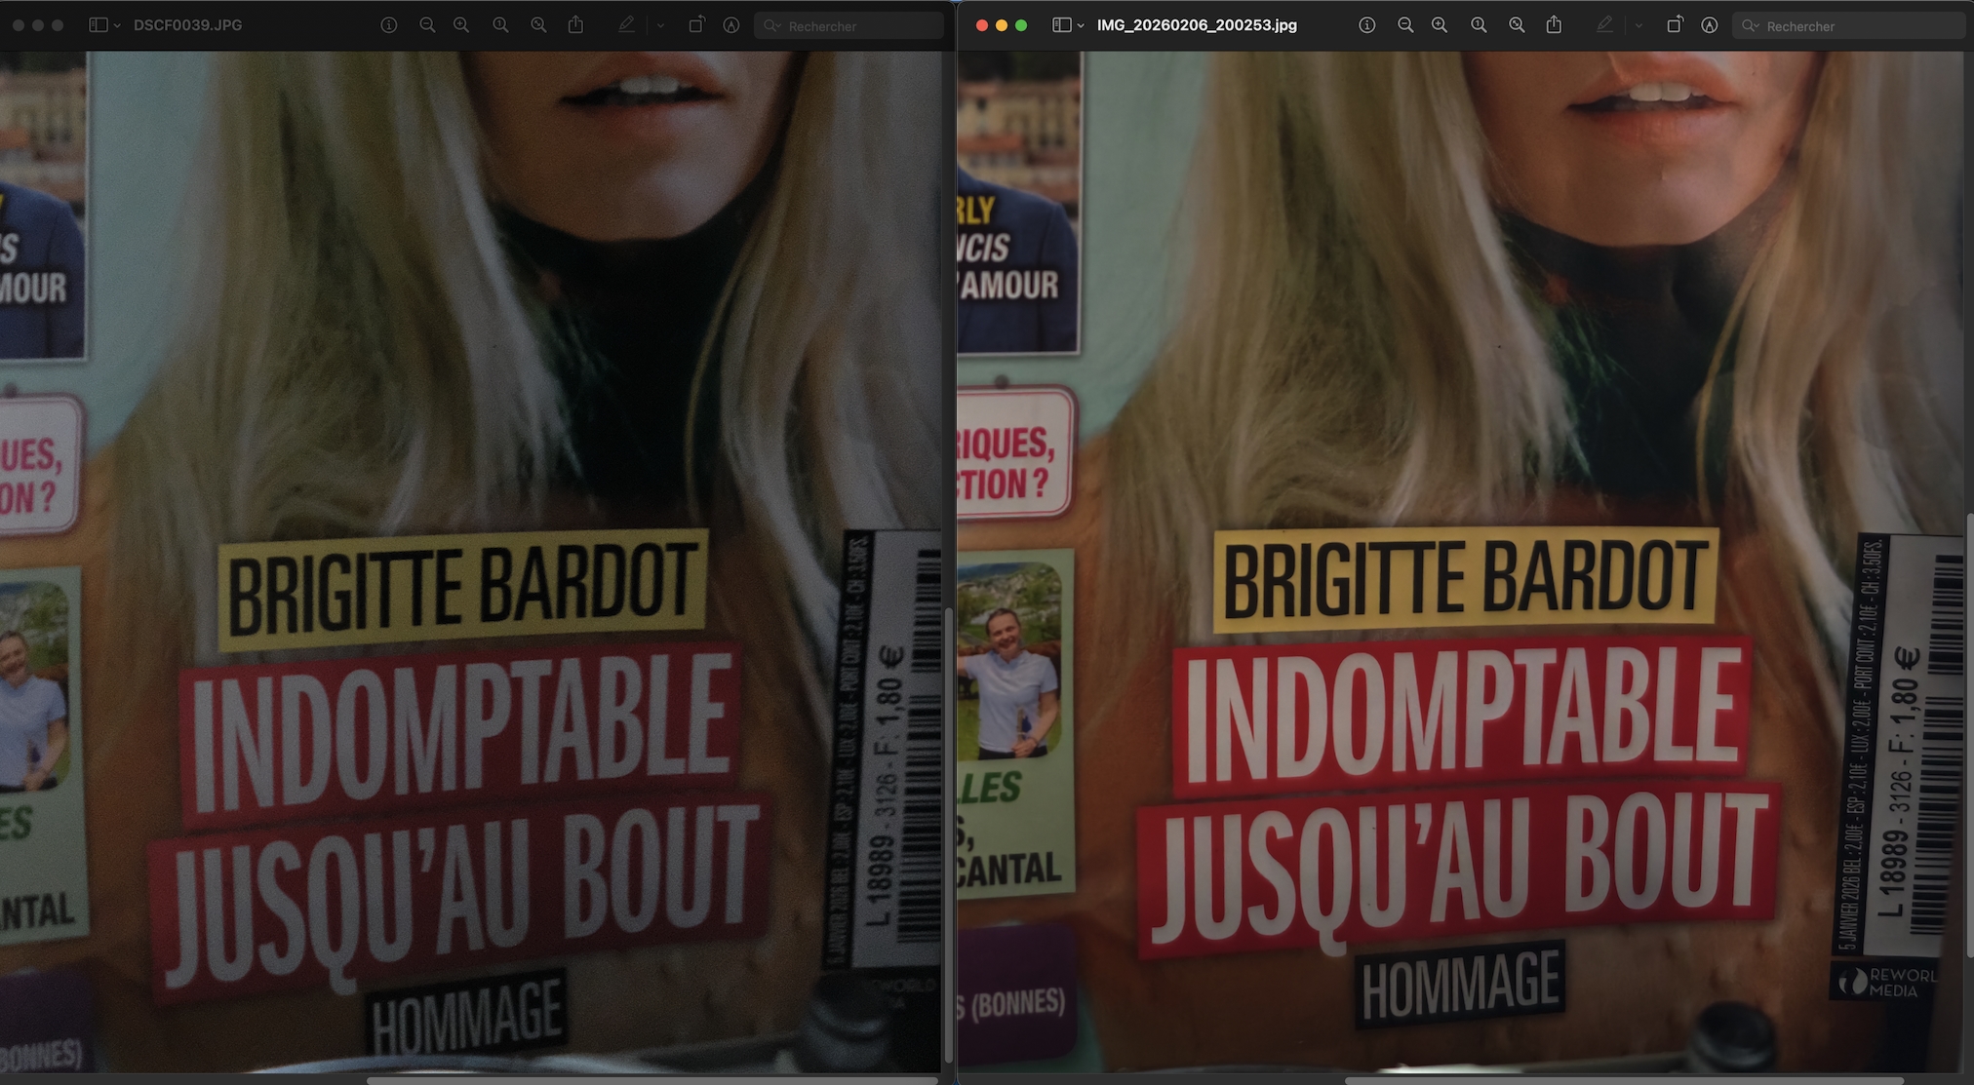Screen dimensions: 1974x1085
Task: Click zoom to fit in IMG_20260206 window
Action: pos(1517,25)
